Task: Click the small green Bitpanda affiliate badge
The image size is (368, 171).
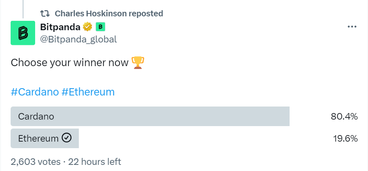Action: pyautogui.click(x=100, y=27)
